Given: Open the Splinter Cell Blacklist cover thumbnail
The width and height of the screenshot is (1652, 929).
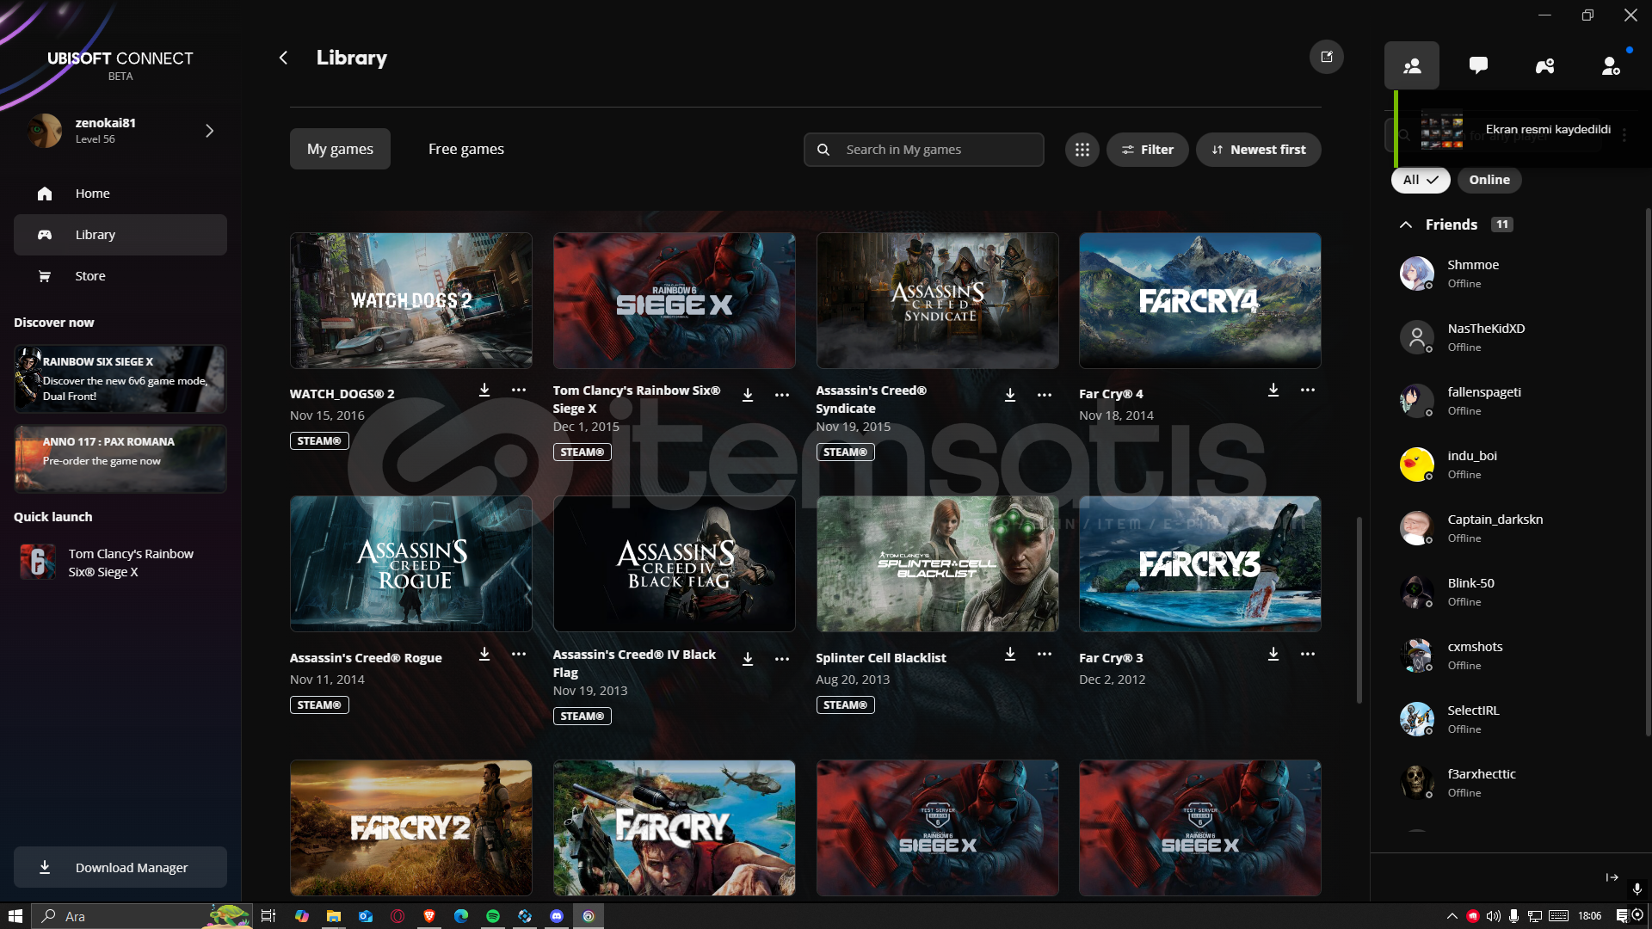Looking at the screenshot, I should click(x=937, y=563).
